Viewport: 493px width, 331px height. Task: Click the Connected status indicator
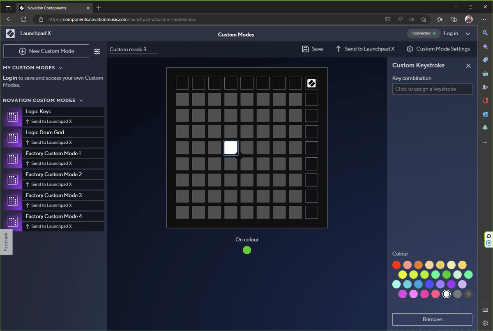(424, 34)
